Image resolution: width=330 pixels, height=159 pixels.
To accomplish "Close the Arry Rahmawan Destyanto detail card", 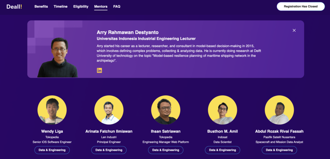I will coord(294,30).
